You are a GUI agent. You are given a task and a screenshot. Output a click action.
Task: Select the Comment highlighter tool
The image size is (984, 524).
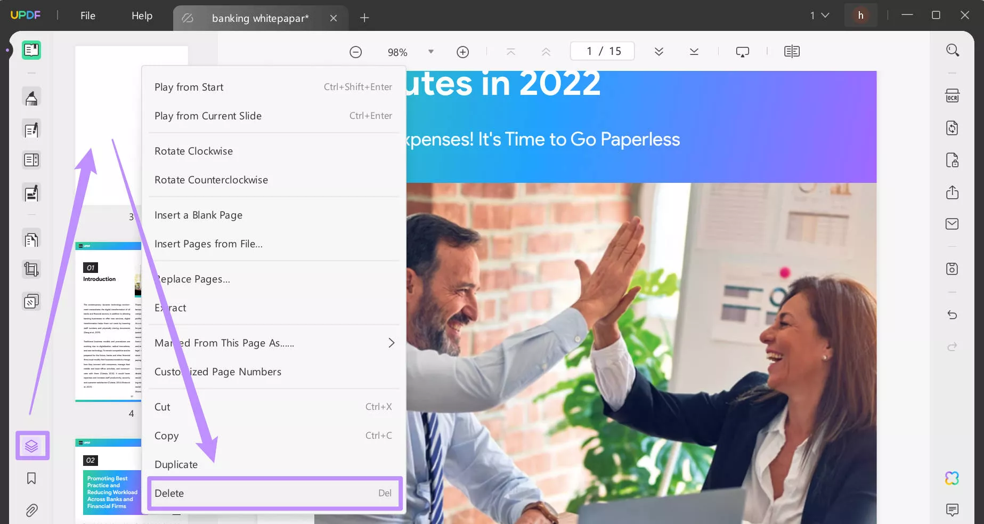pyautogui.click(x=31, y=98)
